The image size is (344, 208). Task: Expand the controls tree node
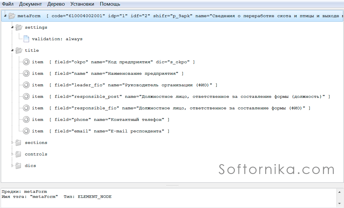coord(12,154)
